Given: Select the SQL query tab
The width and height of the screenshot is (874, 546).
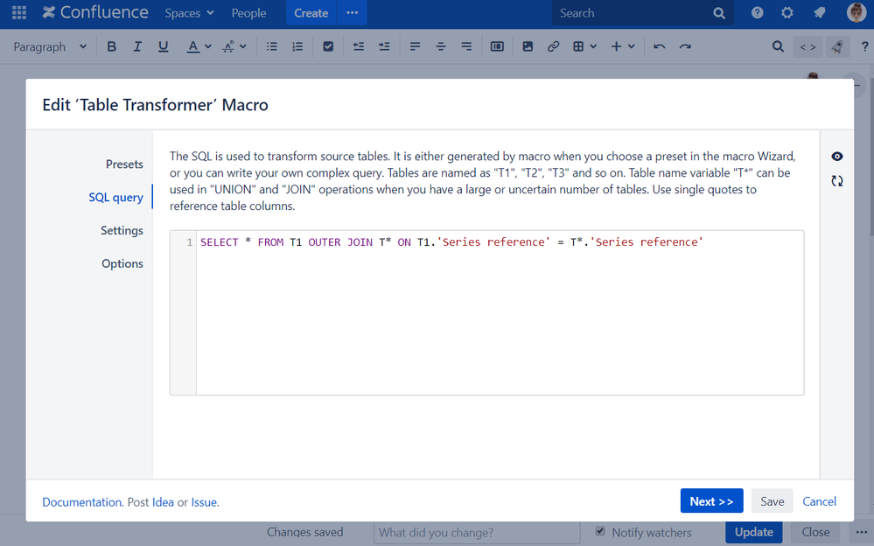Looking at the screenshot, I should point(116,198).
